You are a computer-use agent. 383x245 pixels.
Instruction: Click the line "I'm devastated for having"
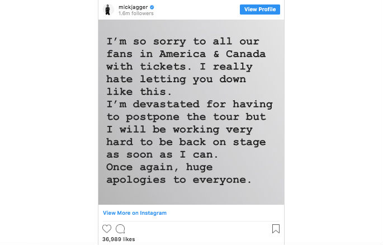[190, 105]
